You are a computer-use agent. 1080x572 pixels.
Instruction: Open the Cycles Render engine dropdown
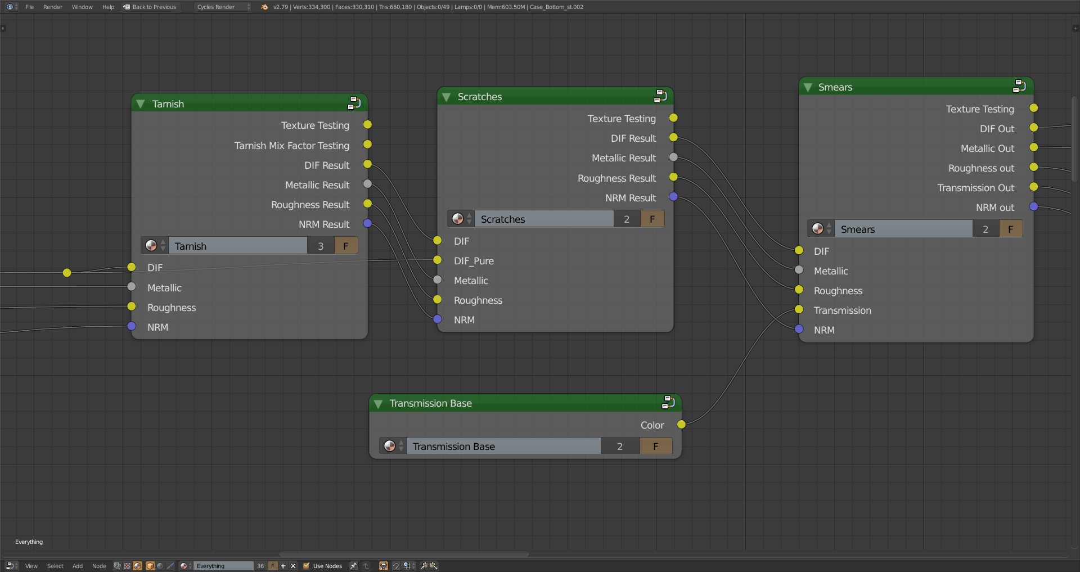coord(223,7)
